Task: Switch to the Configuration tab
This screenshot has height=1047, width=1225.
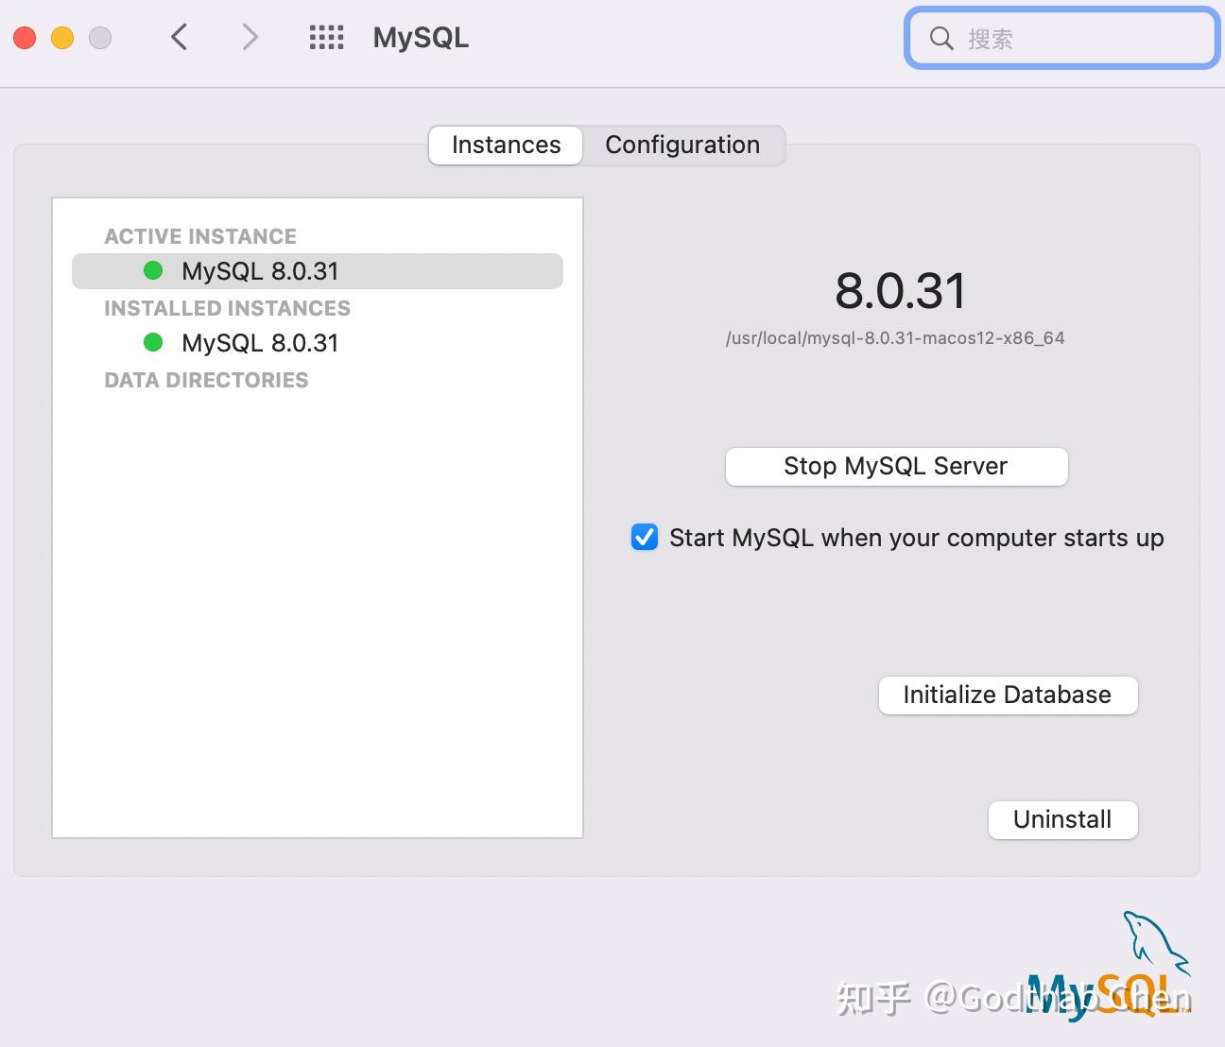Action: (682, 145)
